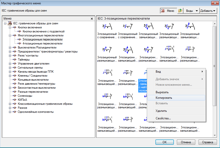The image size is (220, 148).
Task: Click the icon list vertical scrollbar thumb
Action: point(214,66)
